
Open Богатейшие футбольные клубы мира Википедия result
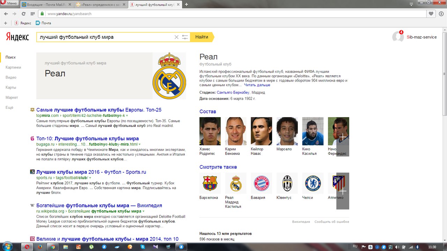(x=99, y=205)
